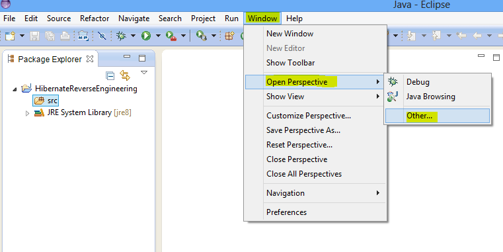Click the Last Edit Location icon
Image resolution: width=503 pixels, height=252 pixels.
461,36
